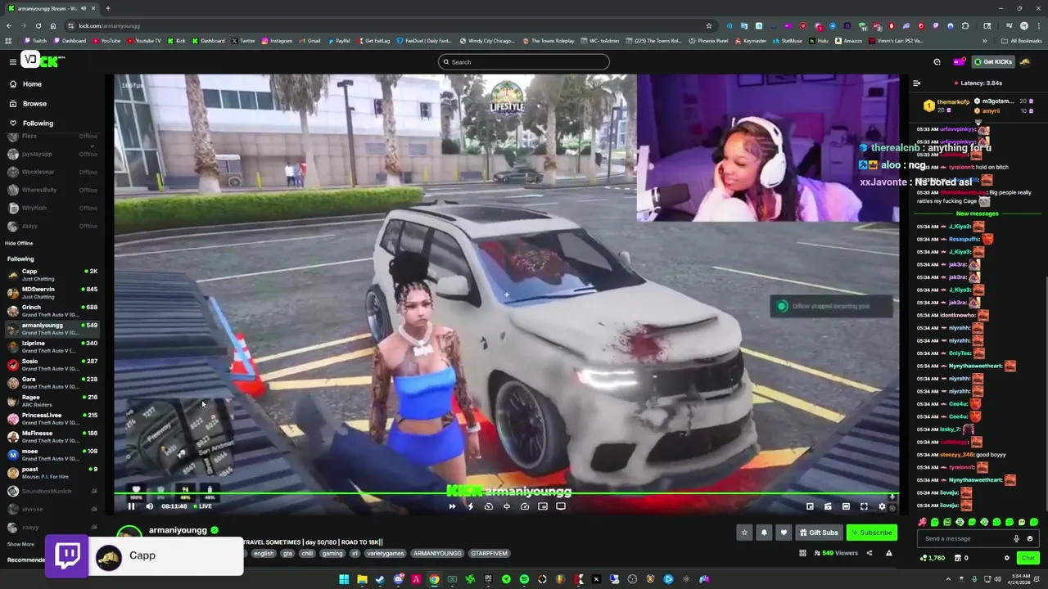Expand the gift leaderboard dropdown arrow
This screenshot has width=1048, height=589.
tap(978, 122)
